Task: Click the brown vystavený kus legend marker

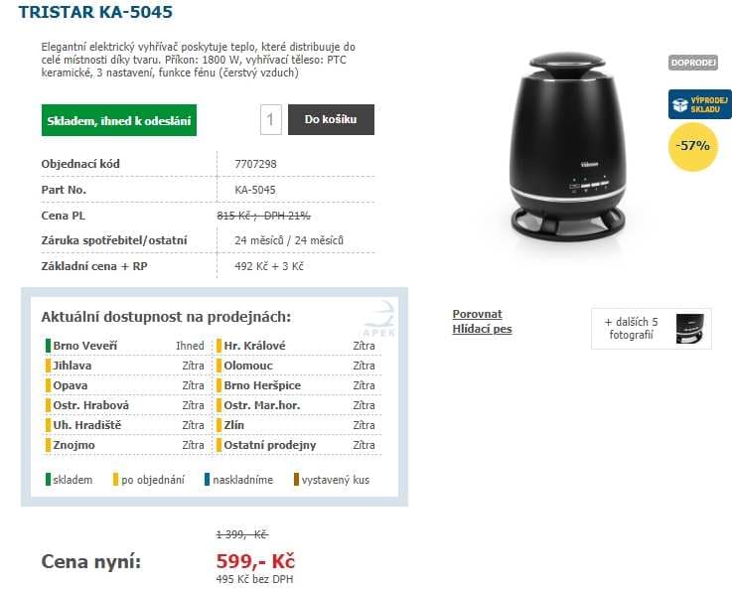Action: pos(296,480)
